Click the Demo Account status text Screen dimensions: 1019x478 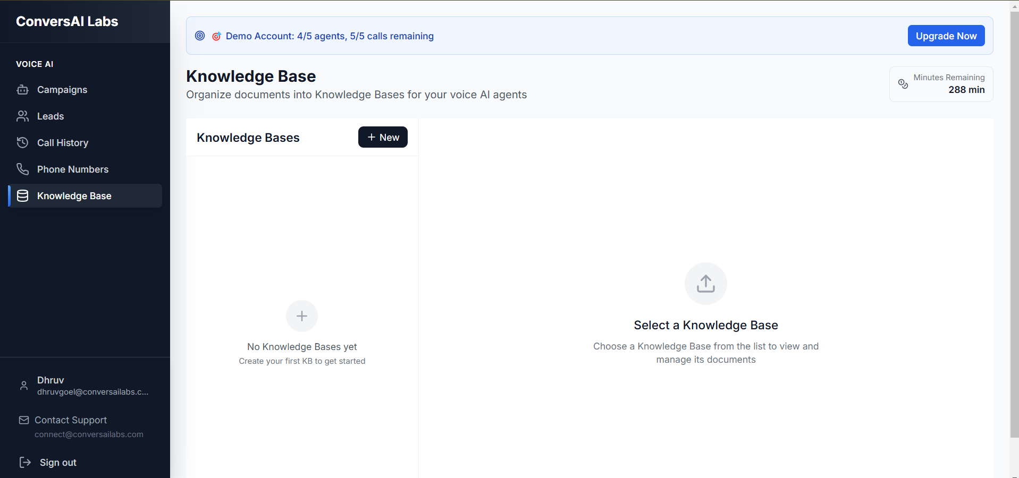point(330,36)
